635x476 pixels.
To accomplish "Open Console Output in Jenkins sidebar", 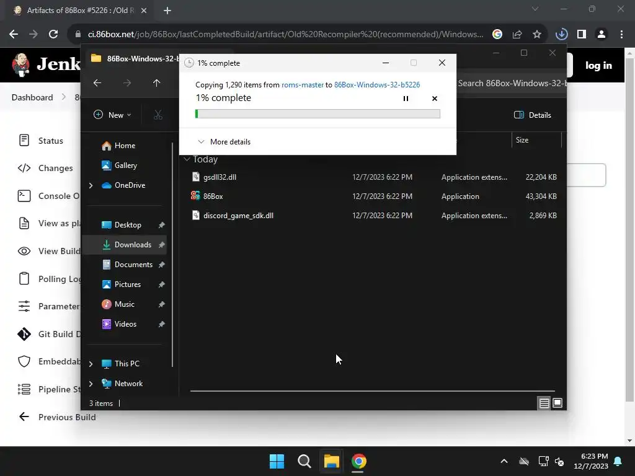I will pos(48,196).
